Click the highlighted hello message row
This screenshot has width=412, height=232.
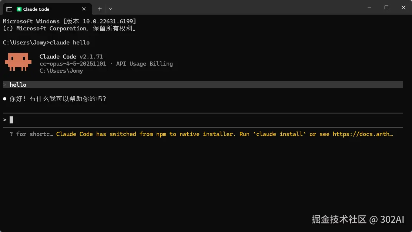[x=202, y=85]
